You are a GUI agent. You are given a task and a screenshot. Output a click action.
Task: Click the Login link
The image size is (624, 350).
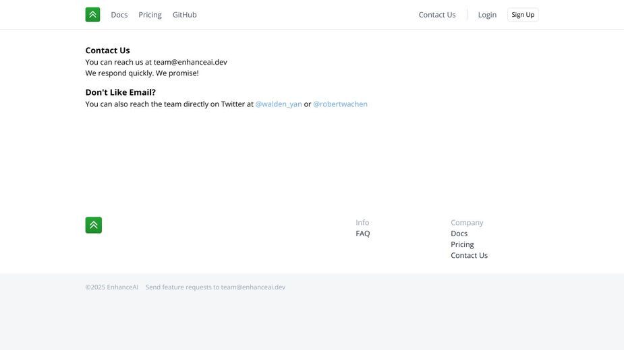[x=487, y=15]
